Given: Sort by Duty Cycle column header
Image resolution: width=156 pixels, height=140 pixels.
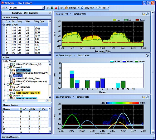Looking at the screenshot, I should coord(41,21).
